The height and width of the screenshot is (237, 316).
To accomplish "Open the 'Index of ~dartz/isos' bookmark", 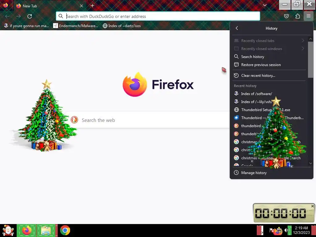I will coord(122,26).
